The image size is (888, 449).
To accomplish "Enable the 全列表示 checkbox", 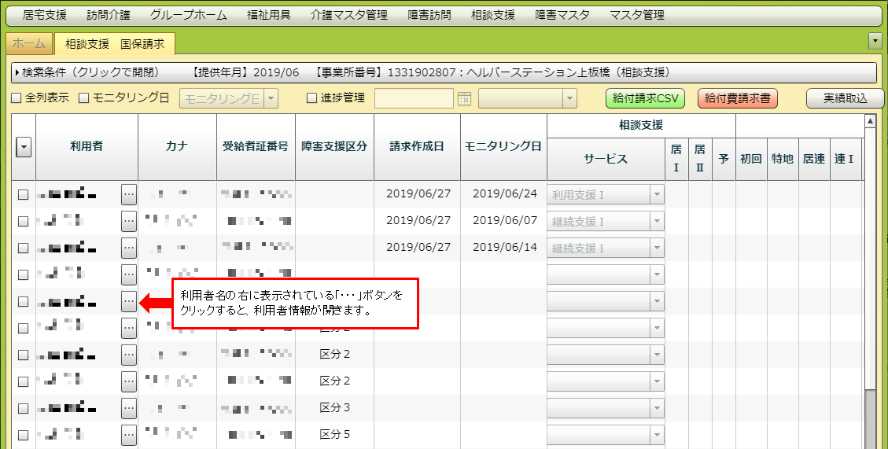I will pyautogui.click(x=17, y=98).
